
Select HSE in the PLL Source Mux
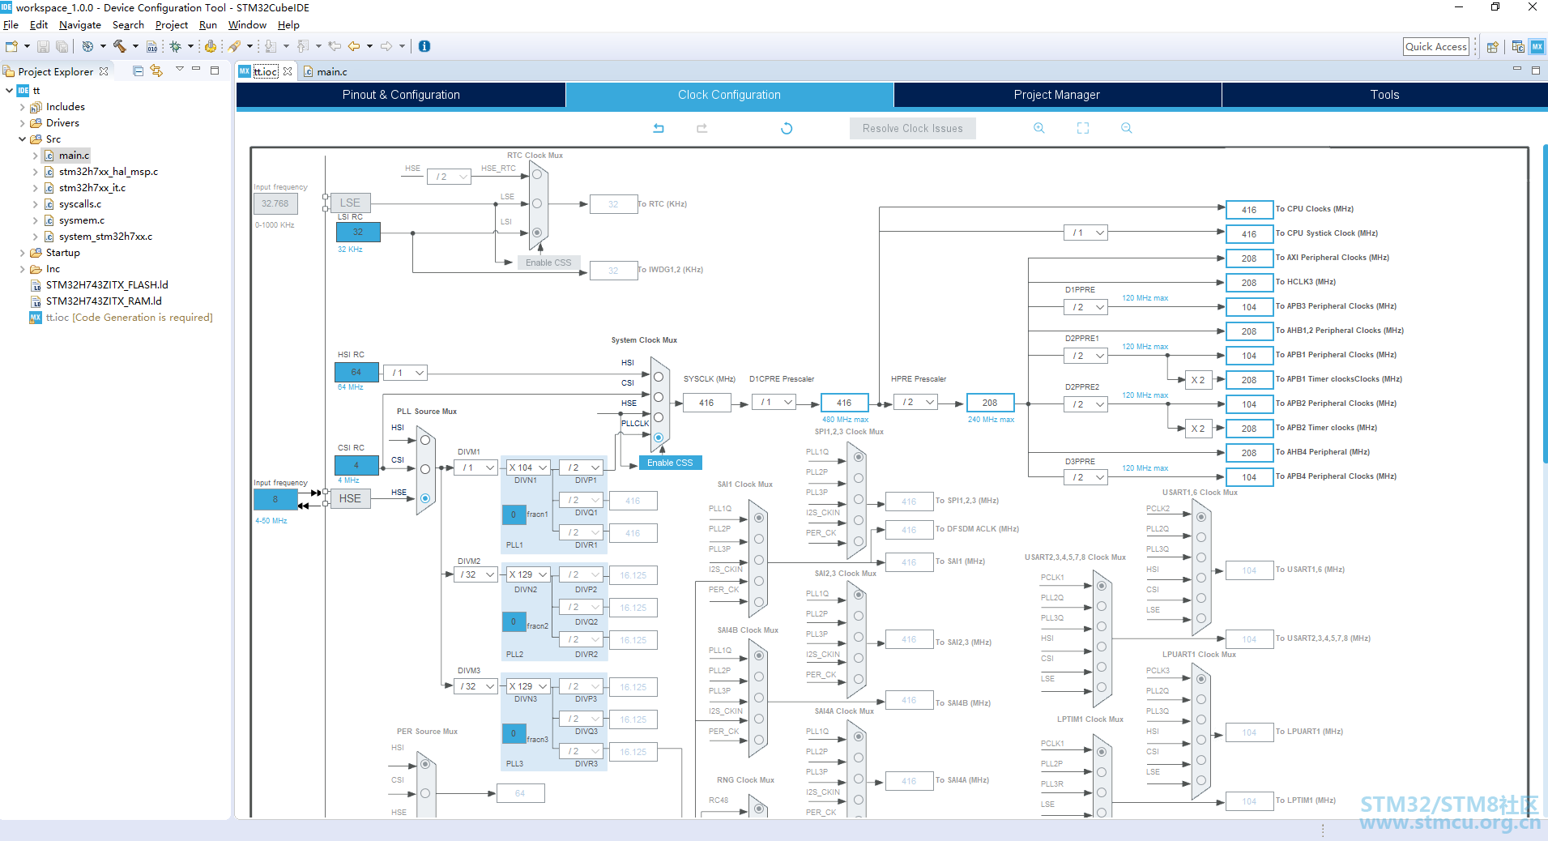(425, 498)
